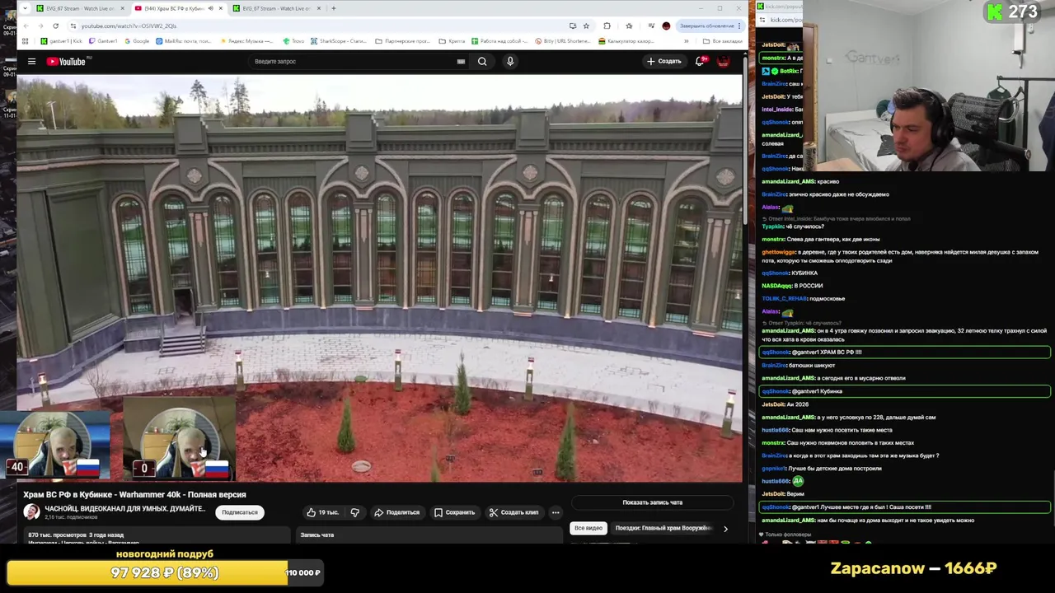Expand Крипта bookmark folder
1055x593 pixels.
452,41
